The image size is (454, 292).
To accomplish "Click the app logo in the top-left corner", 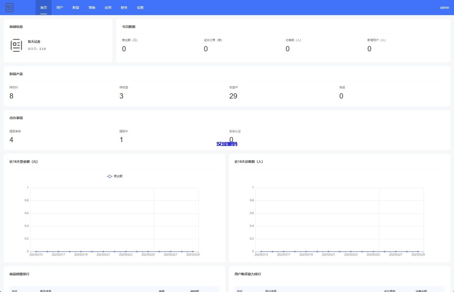I will (9, 8).
